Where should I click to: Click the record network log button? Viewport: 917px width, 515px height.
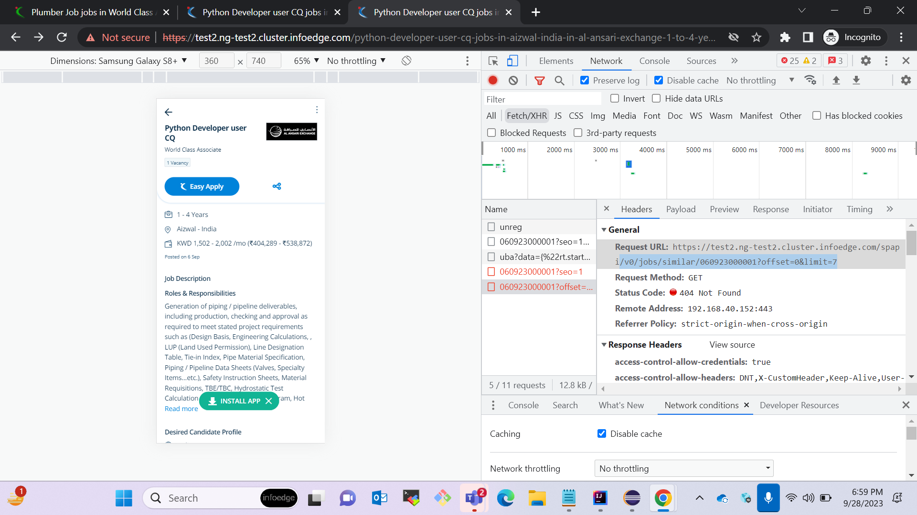(493, 81)
